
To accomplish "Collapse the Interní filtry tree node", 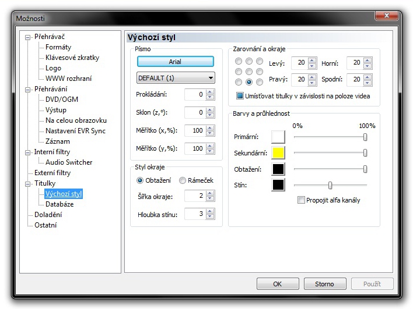I will [x=27, y=152].
